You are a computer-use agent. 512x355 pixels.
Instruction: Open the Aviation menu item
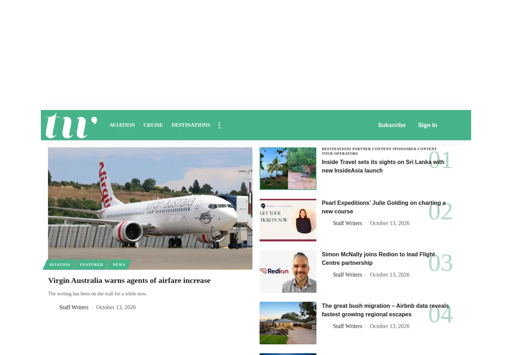pyautogui.click(x=122, y=125)
